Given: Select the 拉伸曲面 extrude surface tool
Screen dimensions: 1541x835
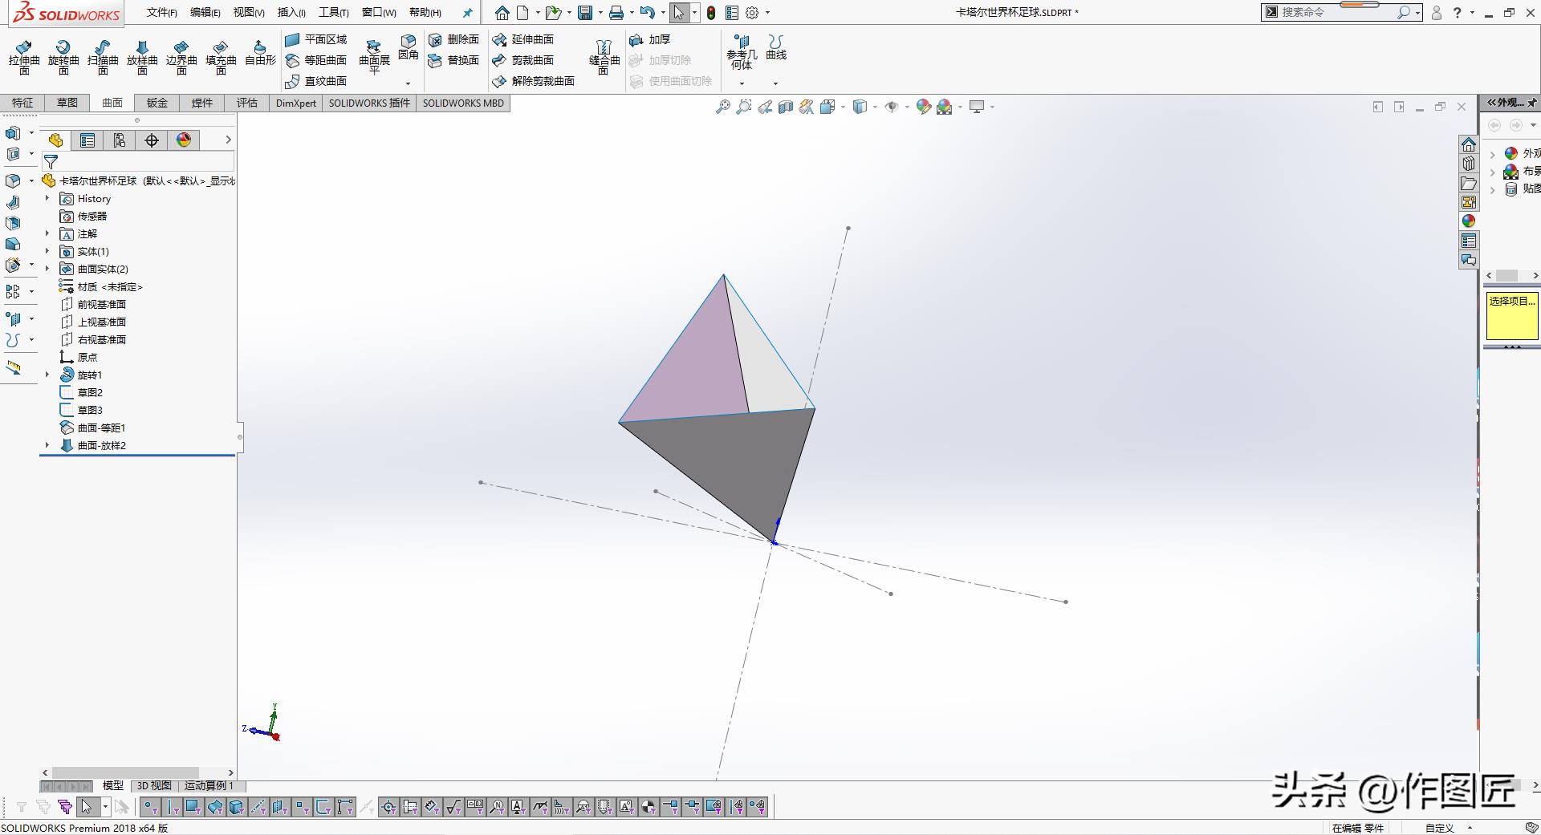Looking at the screenshot, I should coord(24,56).
